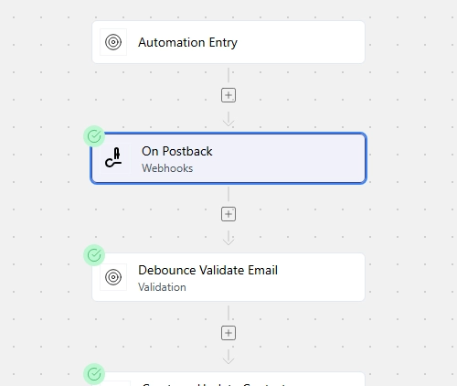Screen dimensions: 457x386
Task: Click the arrow connector into Debounce Validate Email
Action: [x=228, y=238]
